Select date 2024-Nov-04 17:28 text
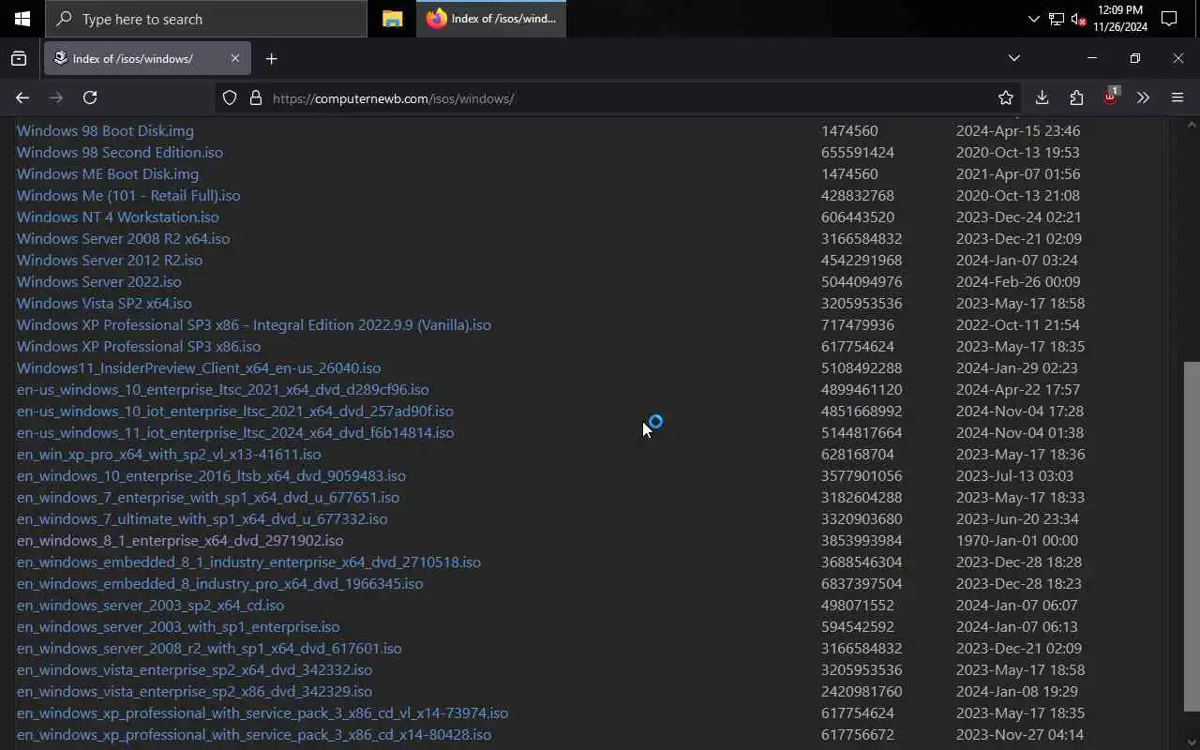Image resolution: width=1200 pixels, height=750 pixels. tap(1020, 412)
